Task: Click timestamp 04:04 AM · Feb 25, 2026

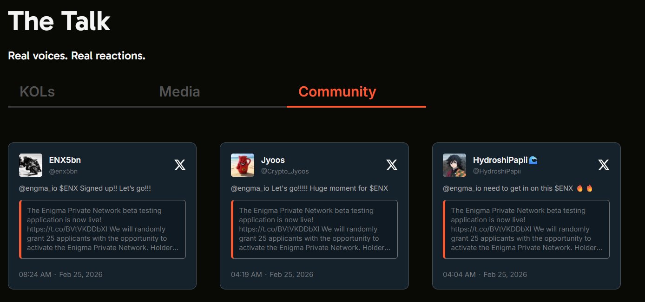Action: pyautogui.click(x=485, y=274)
